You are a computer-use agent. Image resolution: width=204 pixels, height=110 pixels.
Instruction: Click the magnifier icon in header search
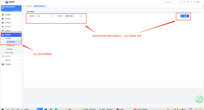[181, 2]
